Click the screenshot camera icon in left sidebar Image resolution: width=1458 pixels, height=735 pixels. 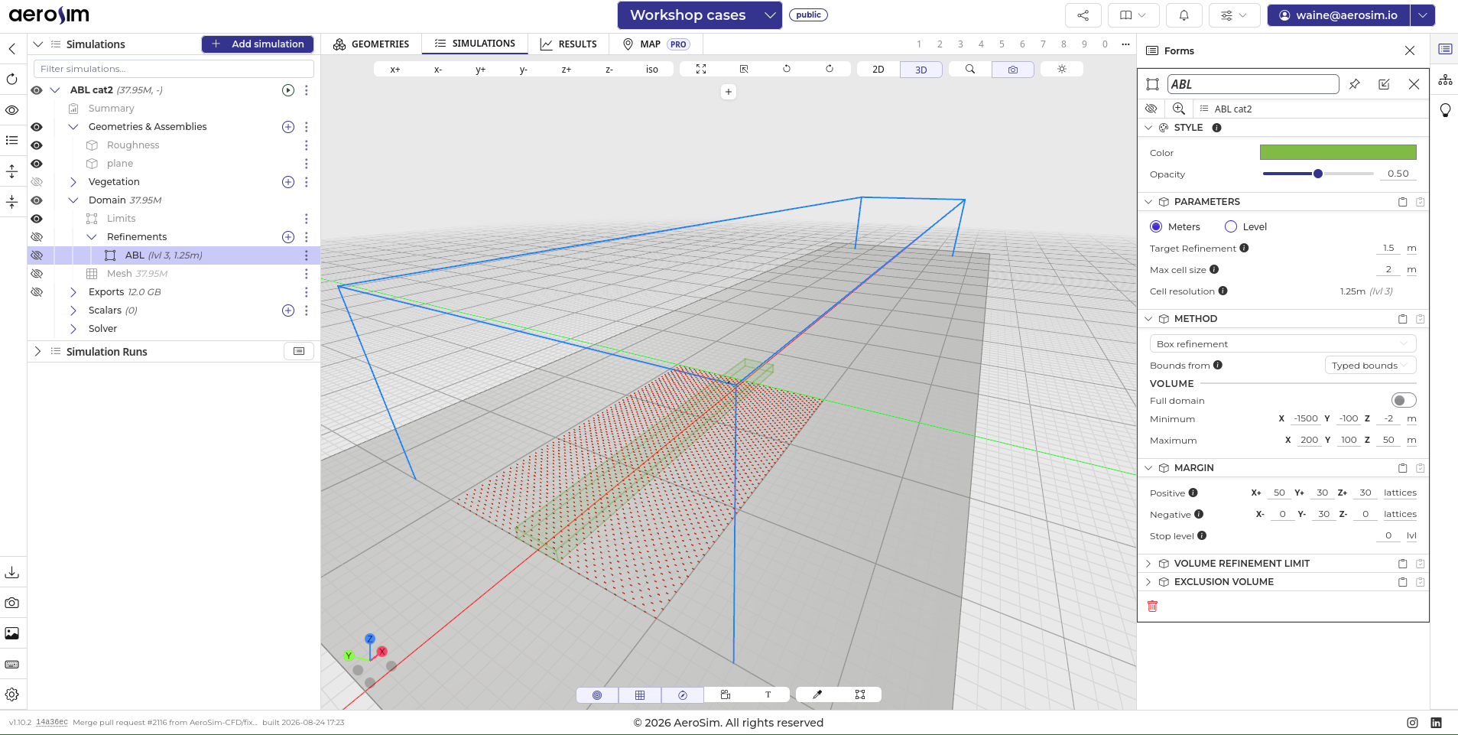(12, 603)
